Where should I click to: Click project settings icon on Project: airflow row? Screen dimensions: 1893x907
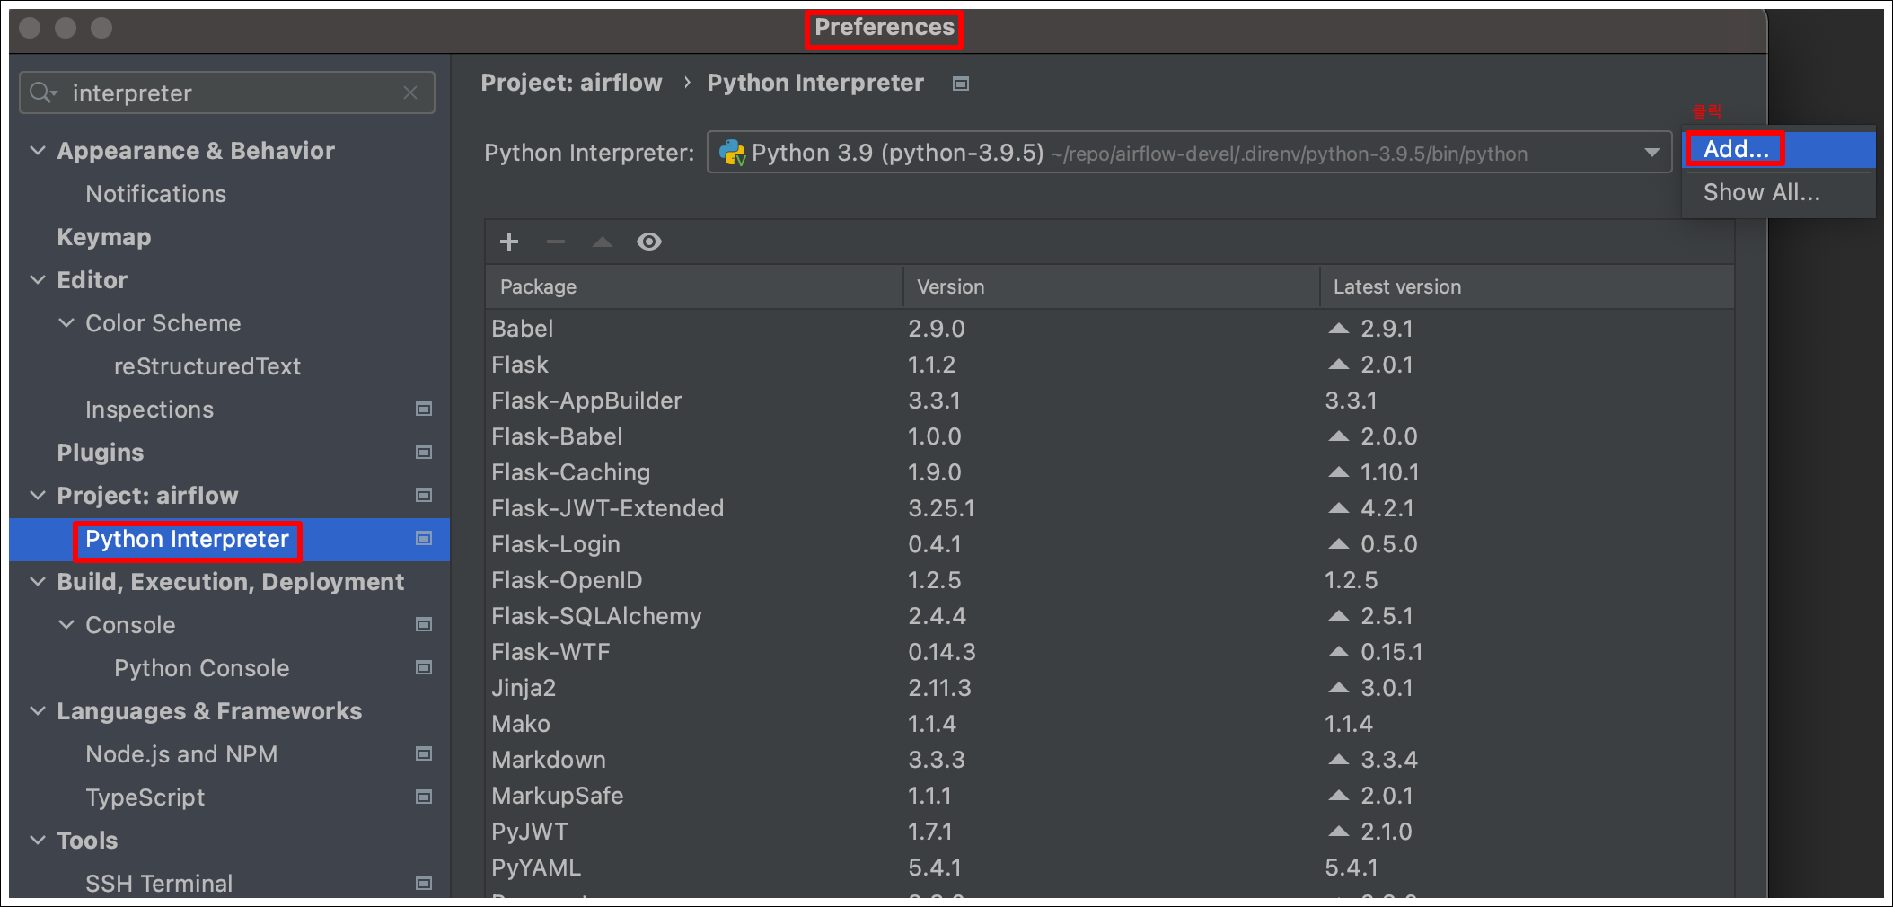(x=424, y=495)
